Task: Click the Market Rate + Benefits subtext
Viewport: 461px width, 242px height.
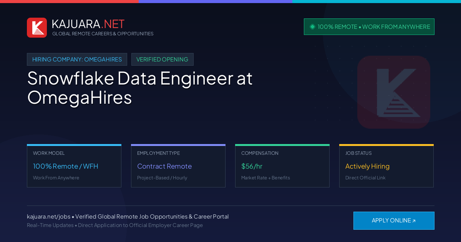Action: [x=265, y=178]
